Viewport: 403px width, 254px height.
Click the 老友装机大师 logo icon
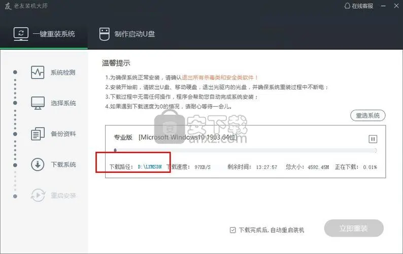8,6
